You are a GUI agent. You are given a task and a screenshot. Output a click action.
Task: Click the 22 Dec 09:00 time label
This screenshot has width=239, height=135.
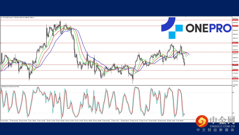pos(153,121)
